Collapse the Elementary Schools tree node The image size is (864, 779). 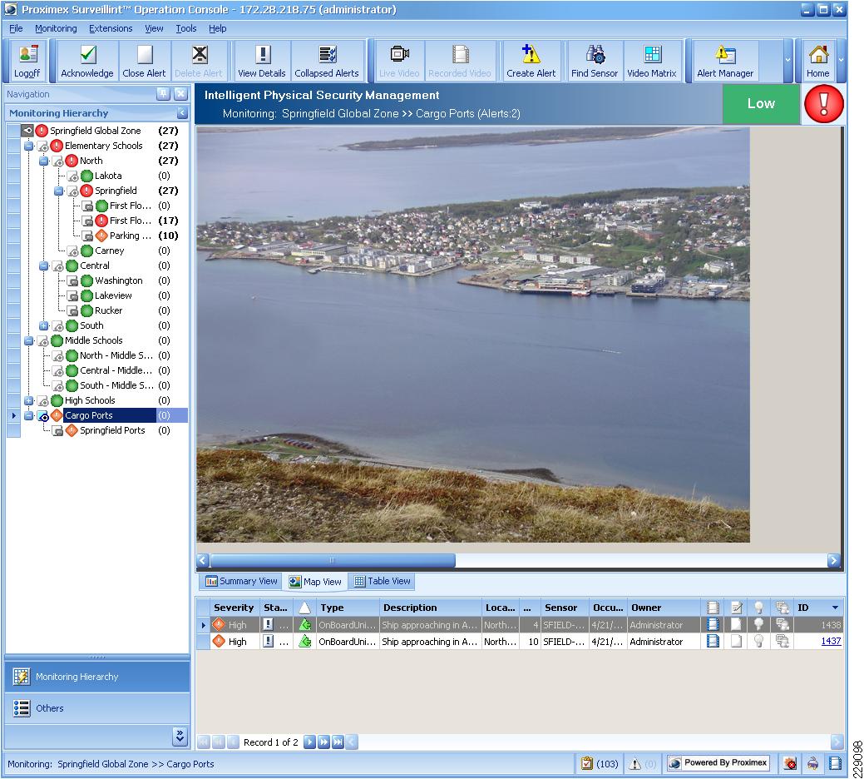coord(28,146)
